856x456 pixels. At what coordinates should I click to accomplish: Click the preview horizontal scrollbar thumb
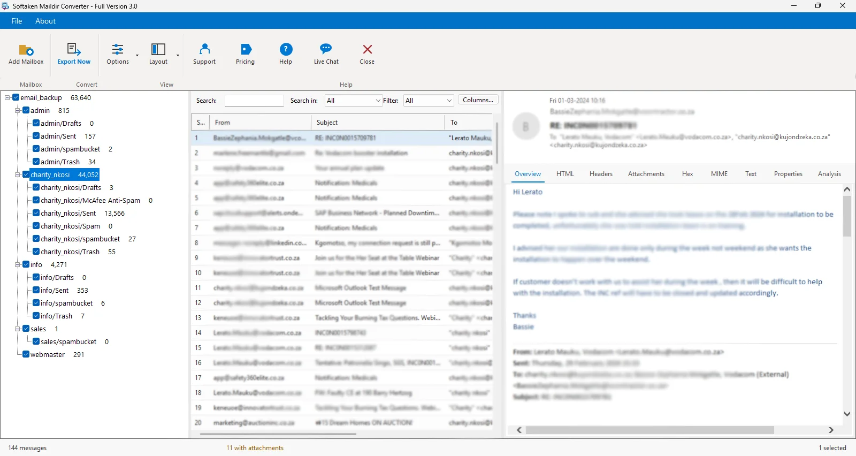pyautogui.click(x=649, y=430)
